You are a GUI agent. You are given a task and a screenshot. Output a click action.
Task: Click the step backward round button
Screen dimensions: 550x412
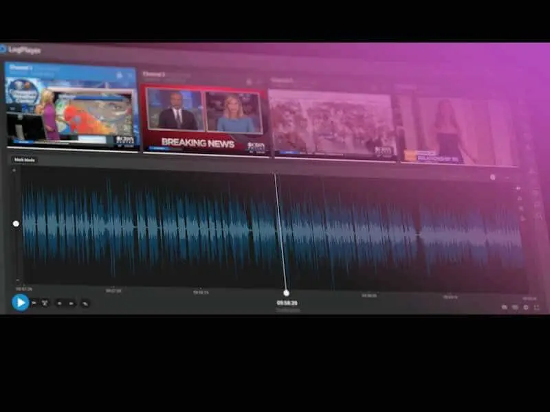(x=59, y=302)
